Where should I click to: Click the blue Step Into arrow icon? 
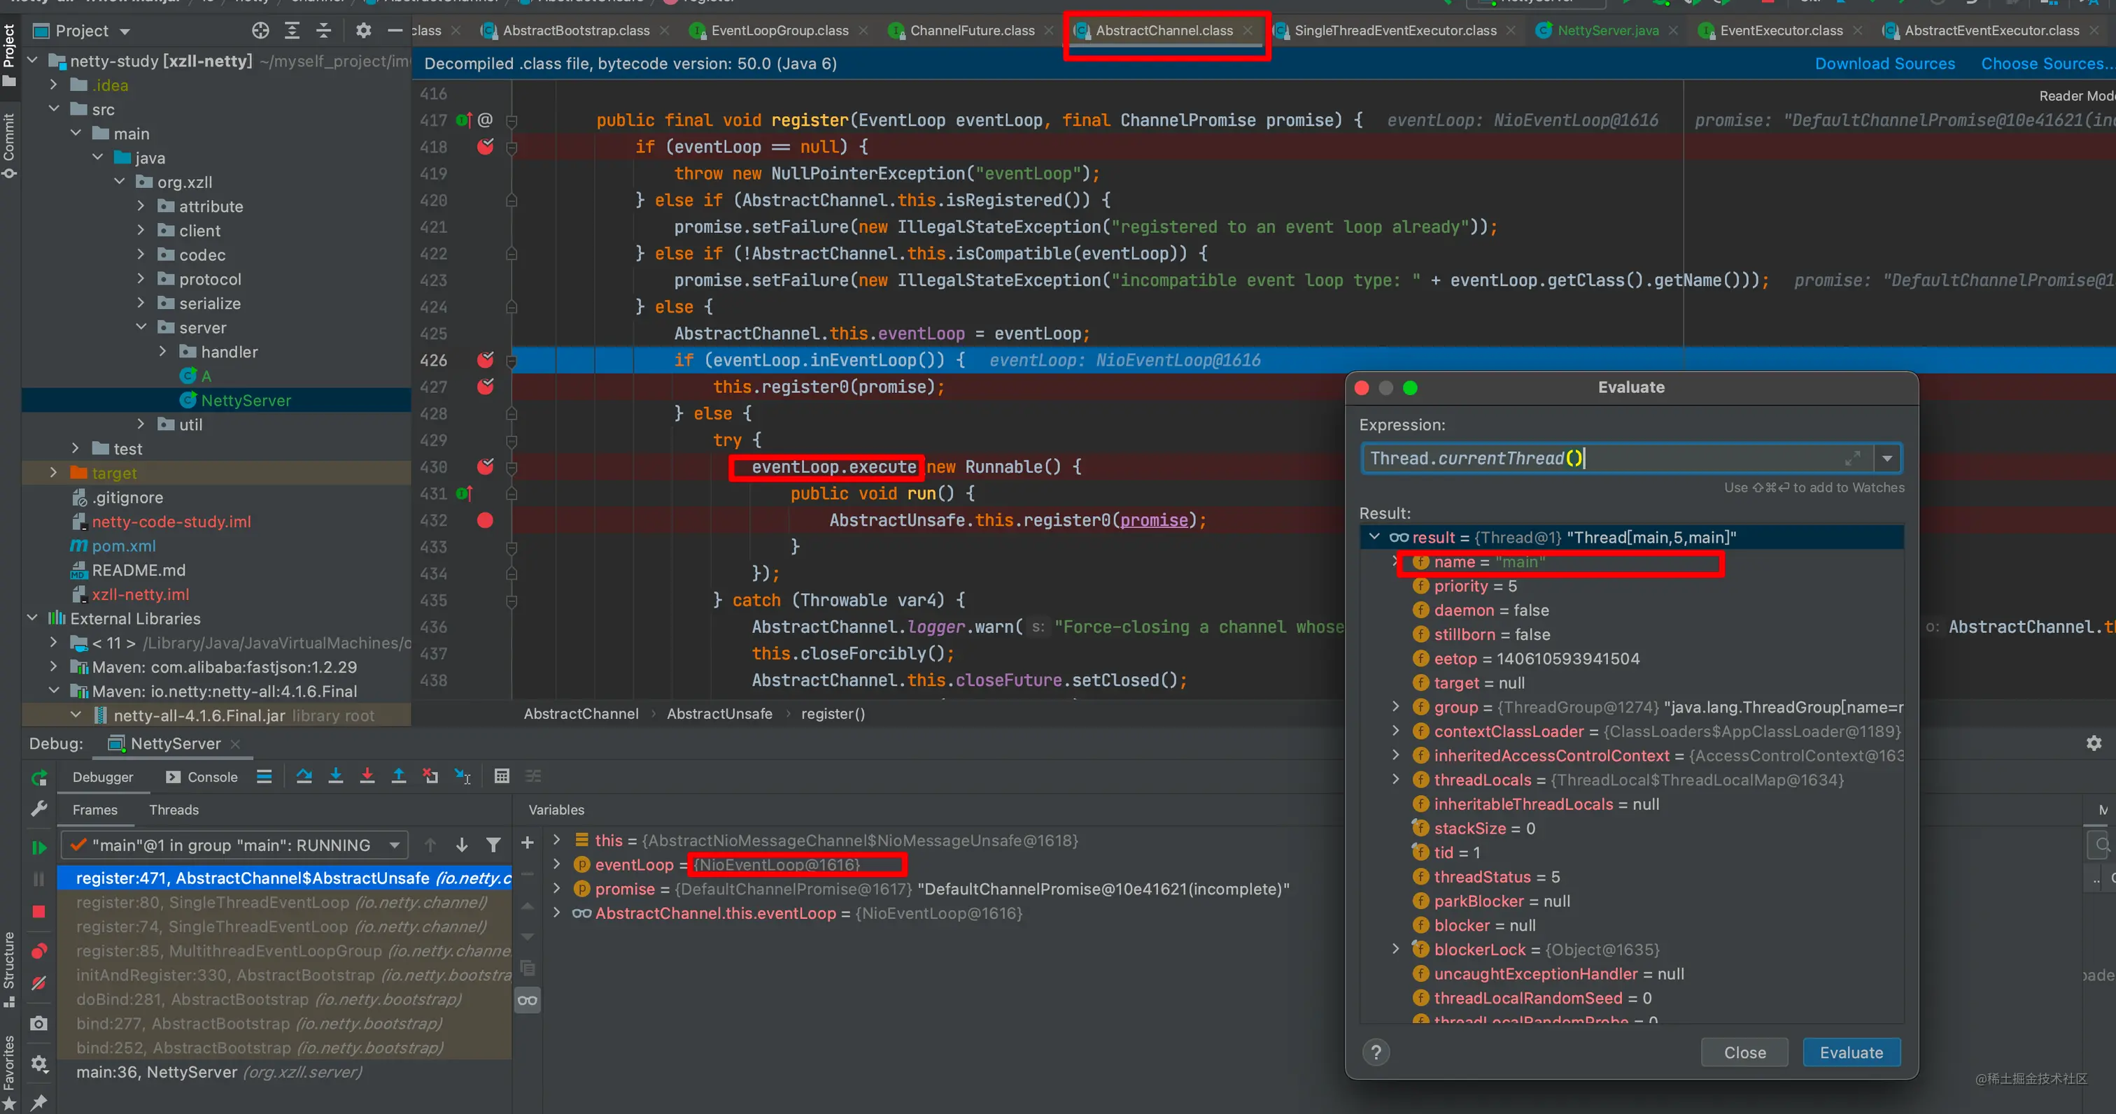[335, 776]
